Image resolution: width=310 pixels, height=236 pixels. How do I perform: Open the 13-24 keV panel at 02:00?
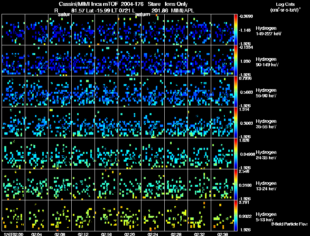coord(14,185)
